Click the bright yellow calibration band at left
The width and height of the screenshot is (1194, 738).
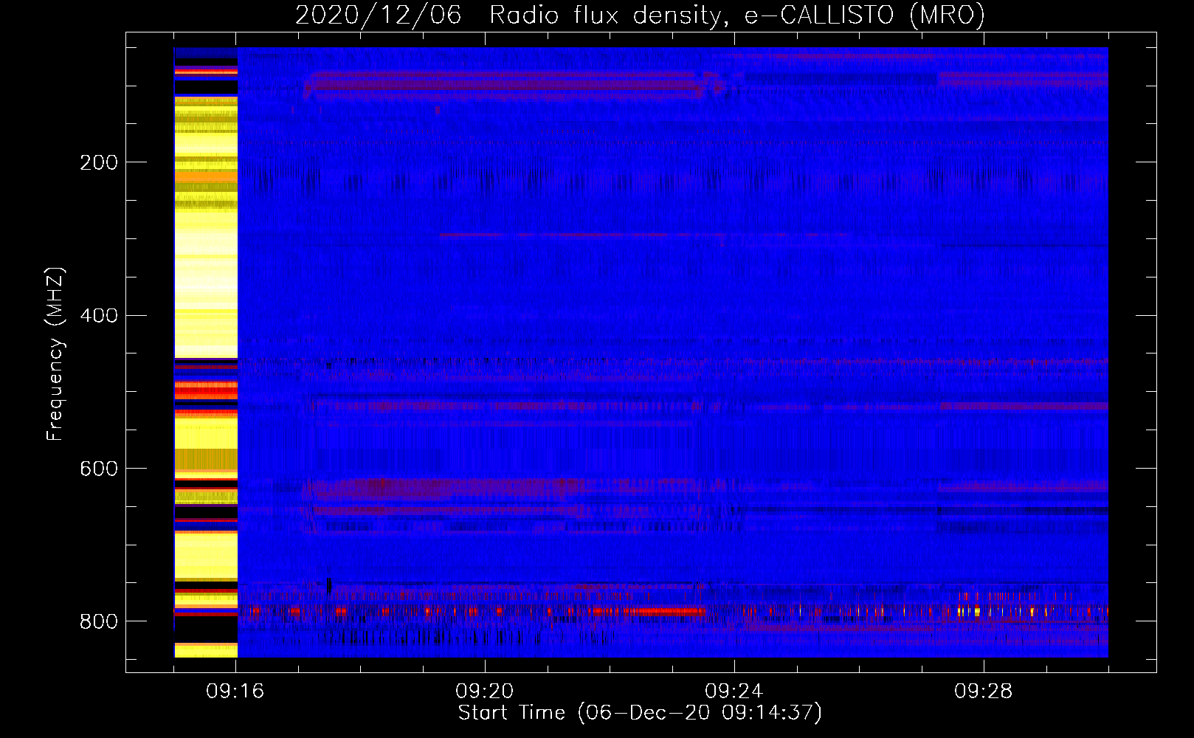tap(206, 353)
